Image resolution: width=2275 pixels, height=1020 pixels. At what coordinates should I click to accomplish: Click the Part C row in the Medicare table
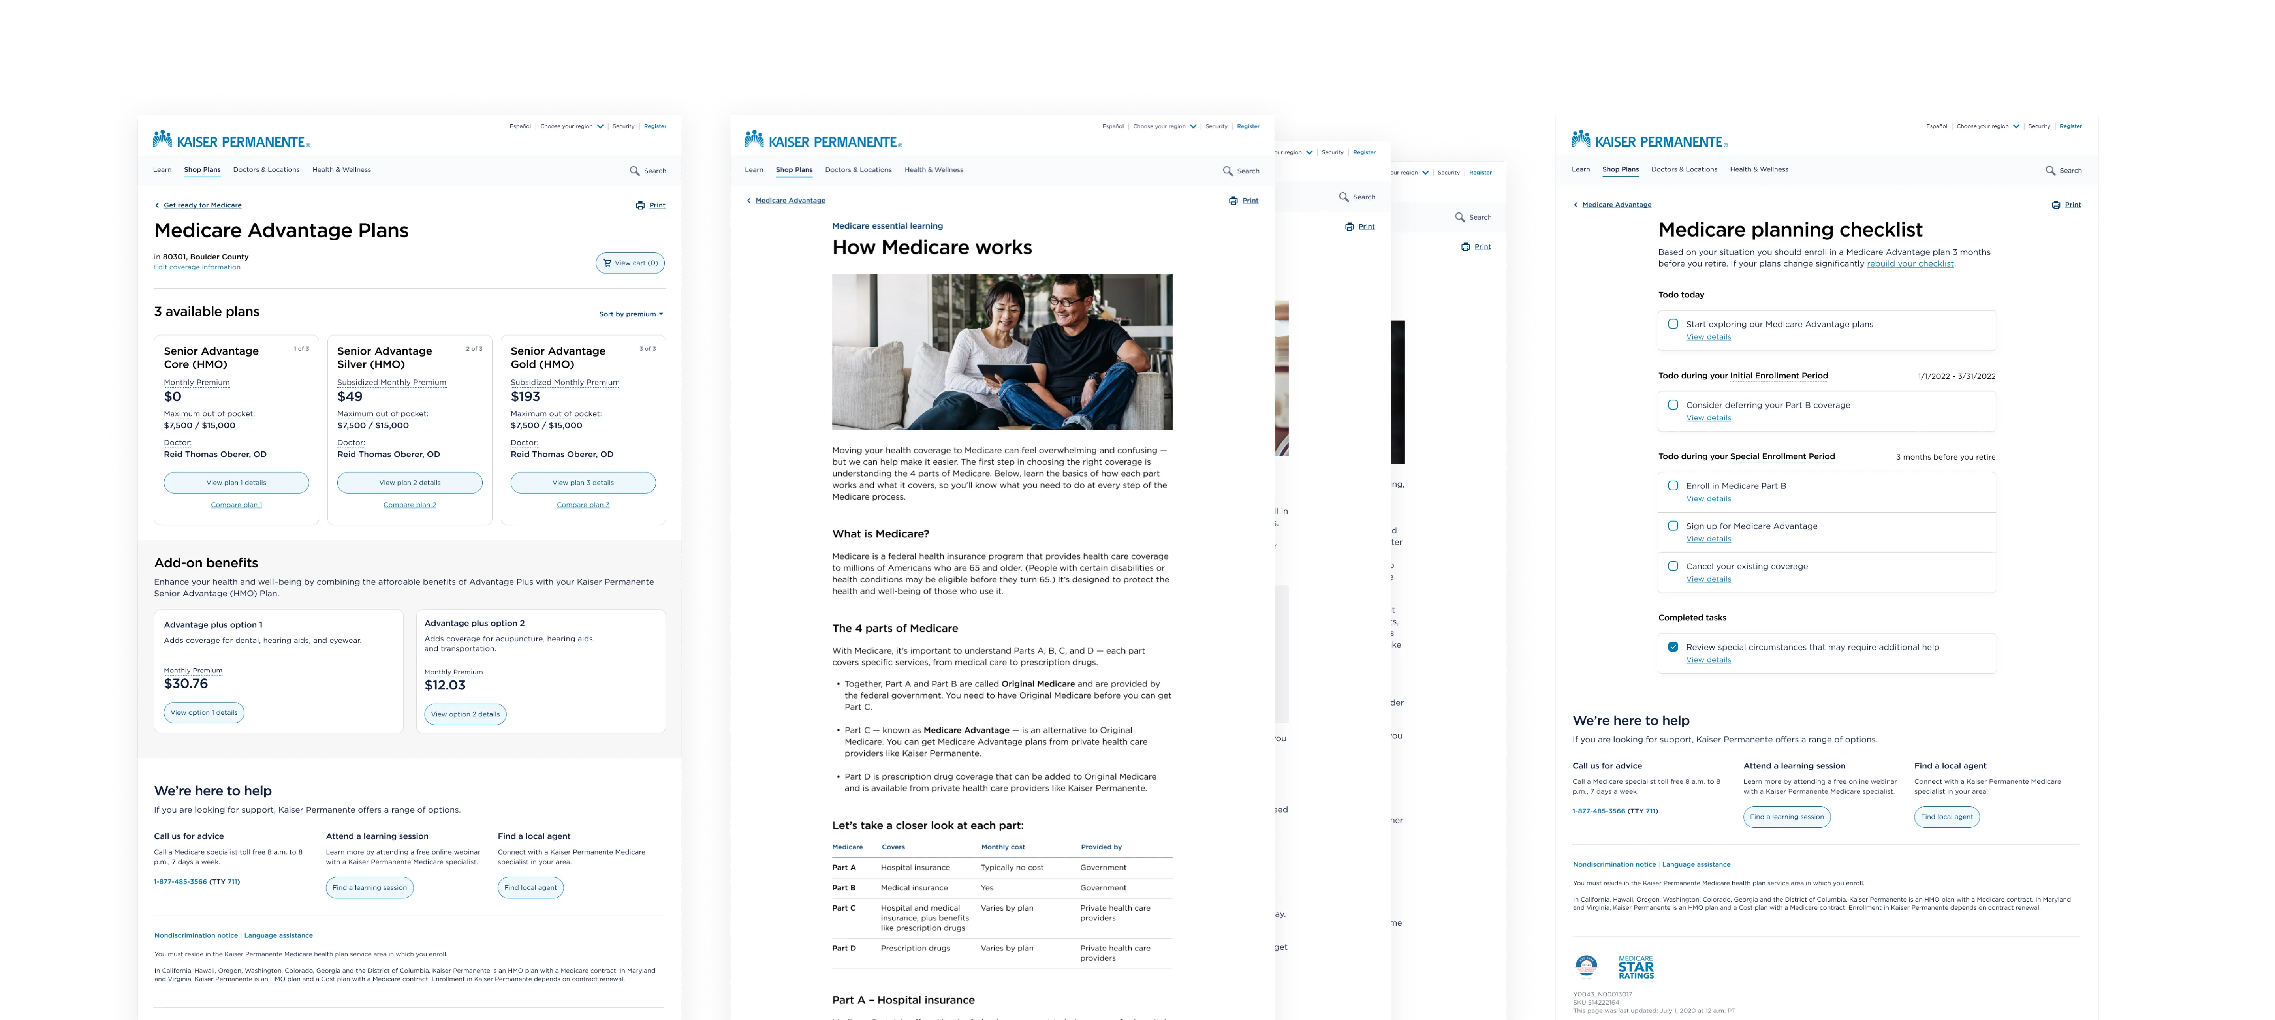tap(1002, 918)
